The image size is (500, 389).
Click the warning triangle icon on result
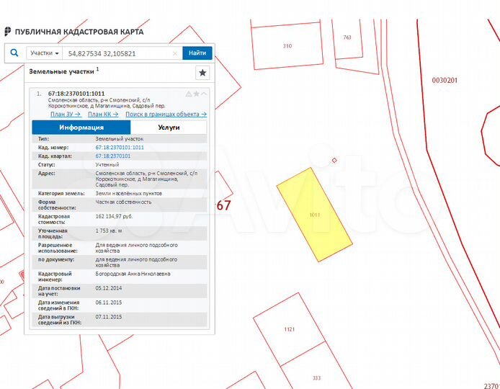coord(189,94)
